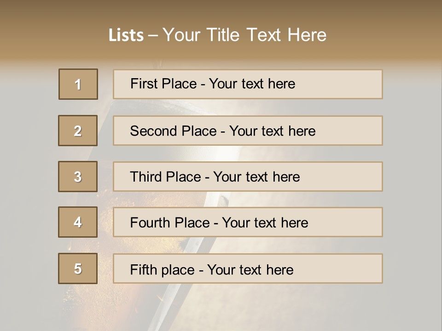Click the number 5 box
Screen dimensions: 442x331
pos(78,268)
